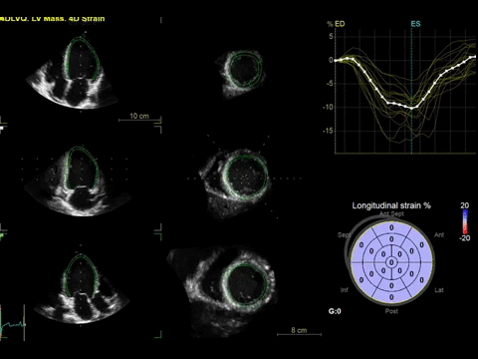
Task: Click the '-15' value on the strain axis
Action: (x=328, y=131)
